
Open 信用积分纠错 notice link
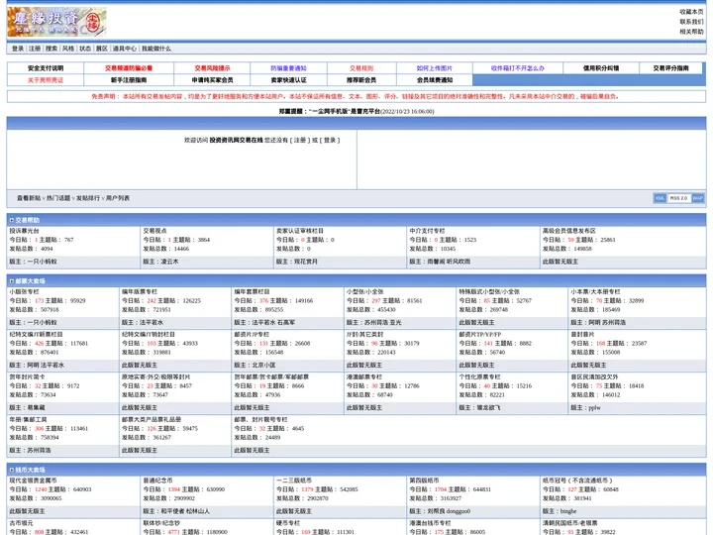[x=601, y=68]
